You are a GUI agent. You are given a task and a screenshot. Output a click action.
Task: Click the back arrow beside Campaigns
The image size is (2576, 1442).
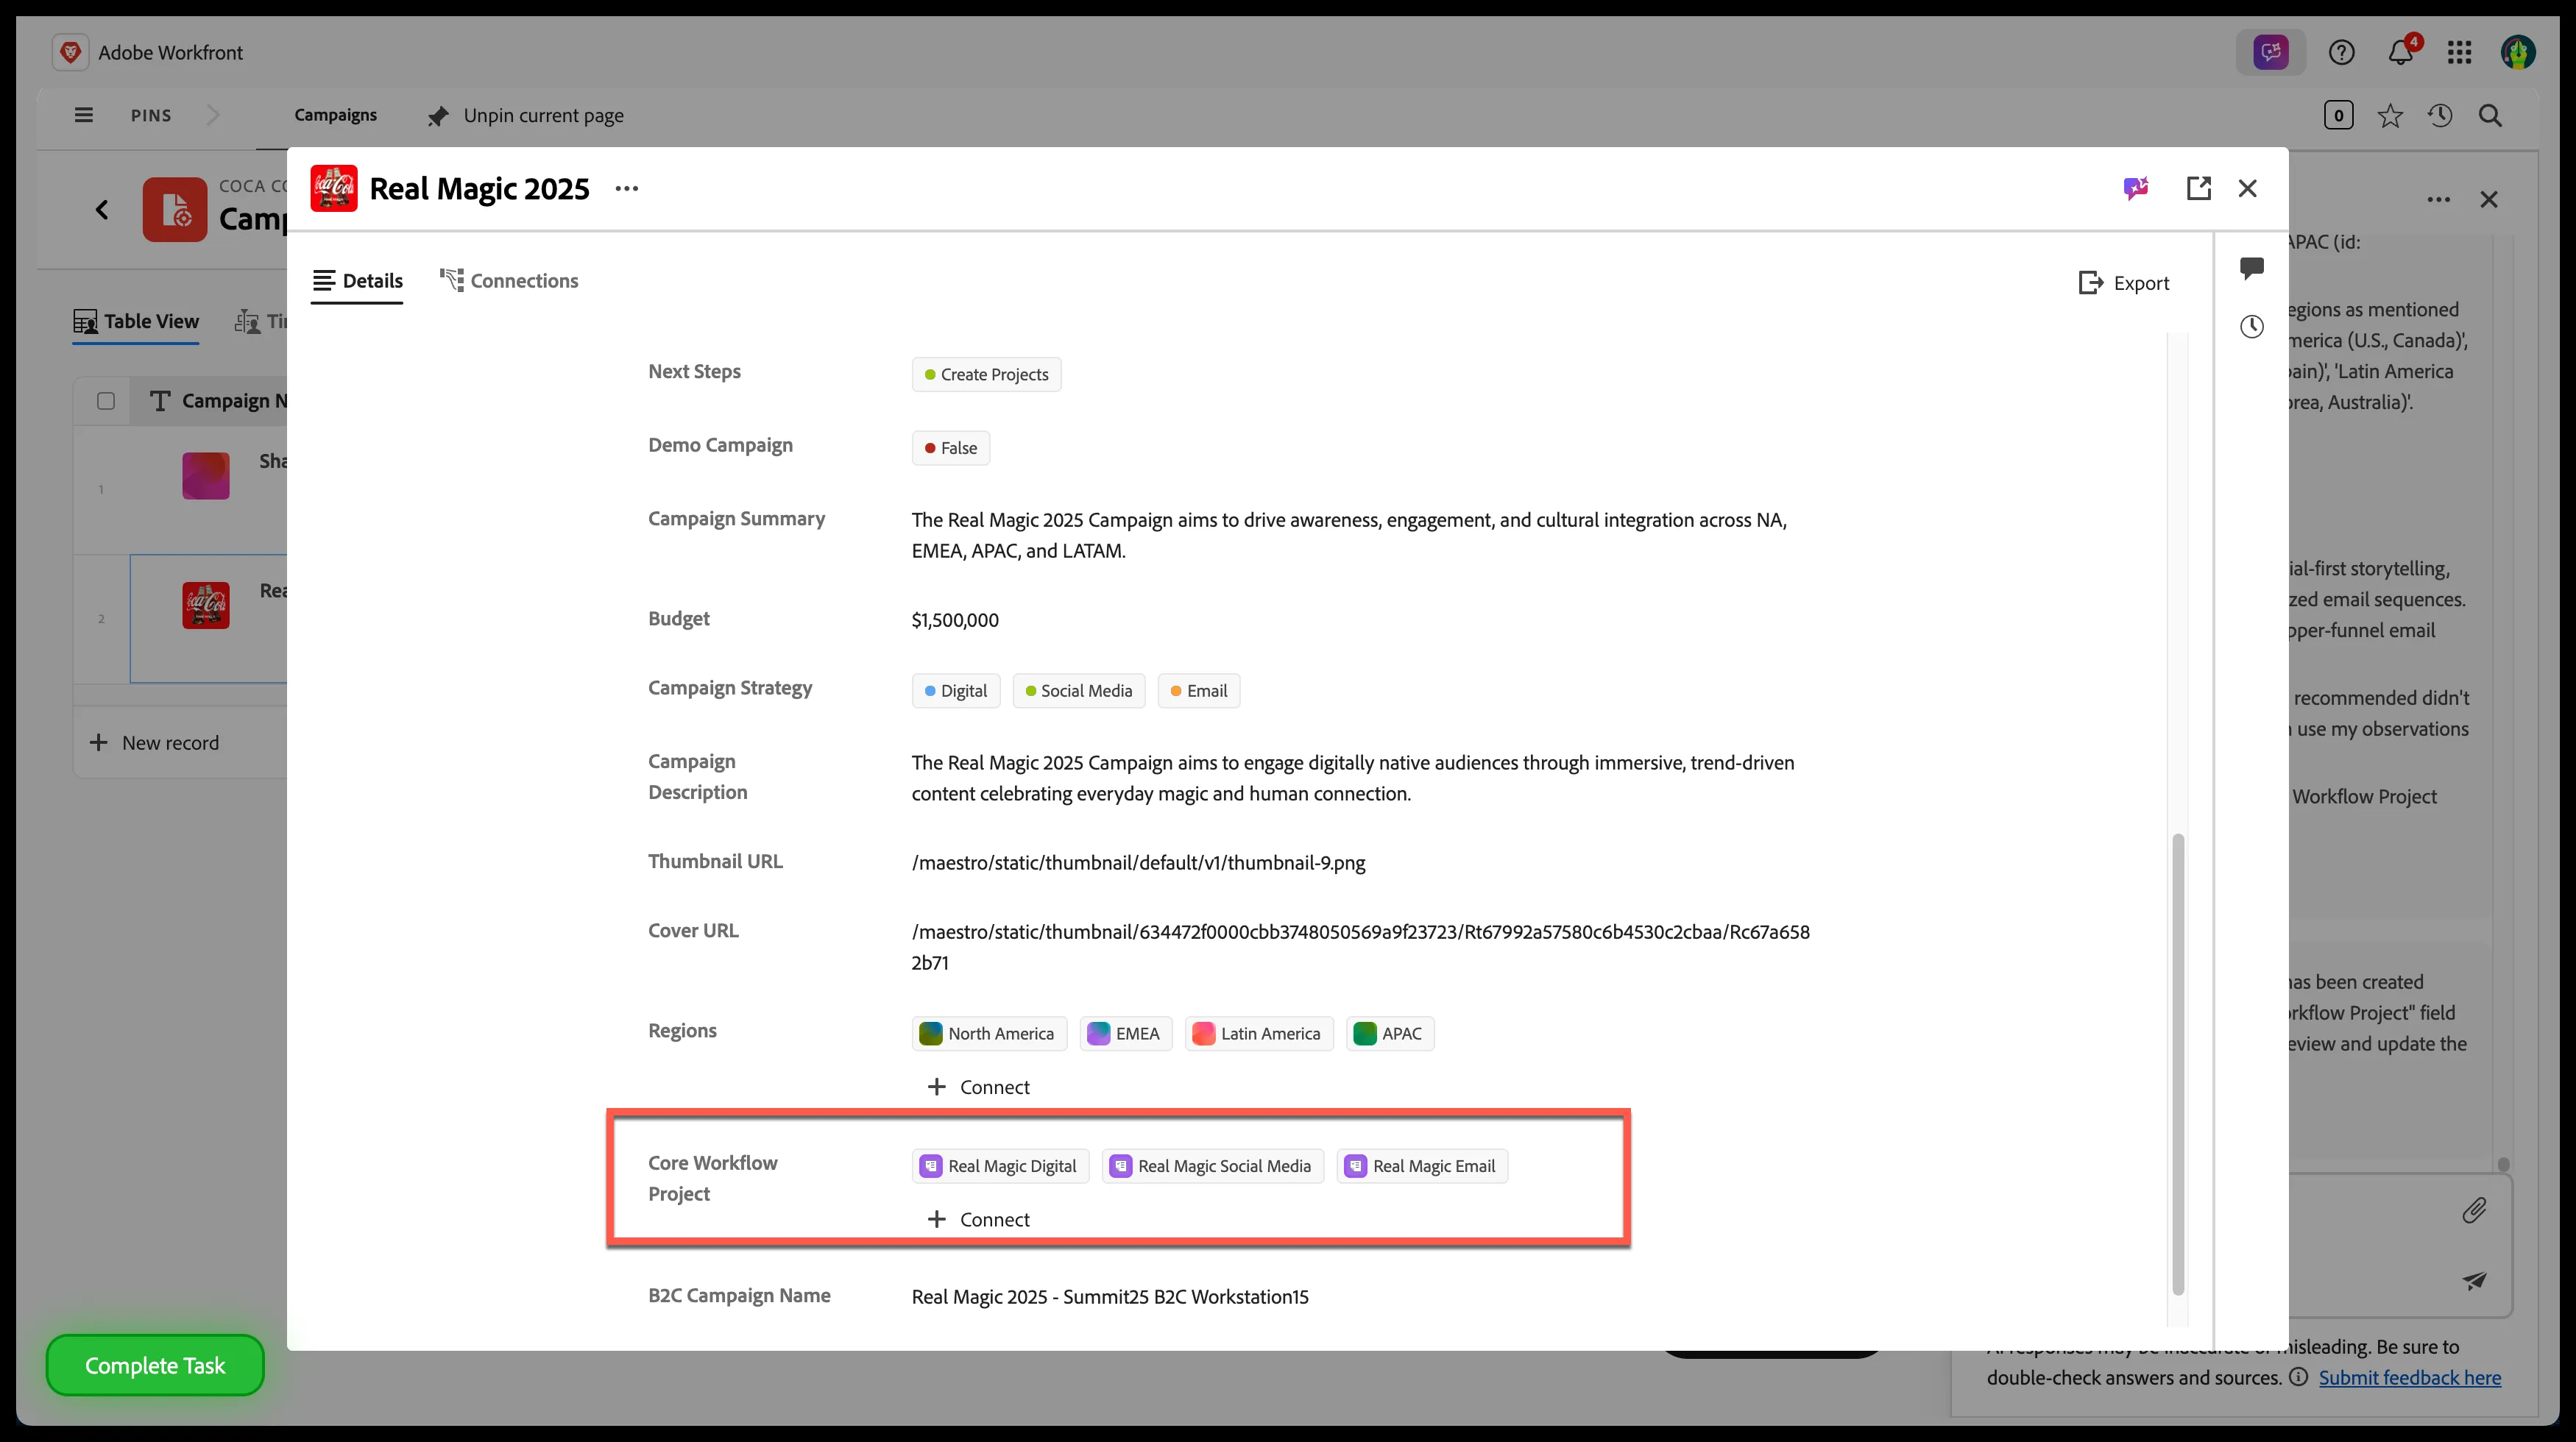coord(102,209)
